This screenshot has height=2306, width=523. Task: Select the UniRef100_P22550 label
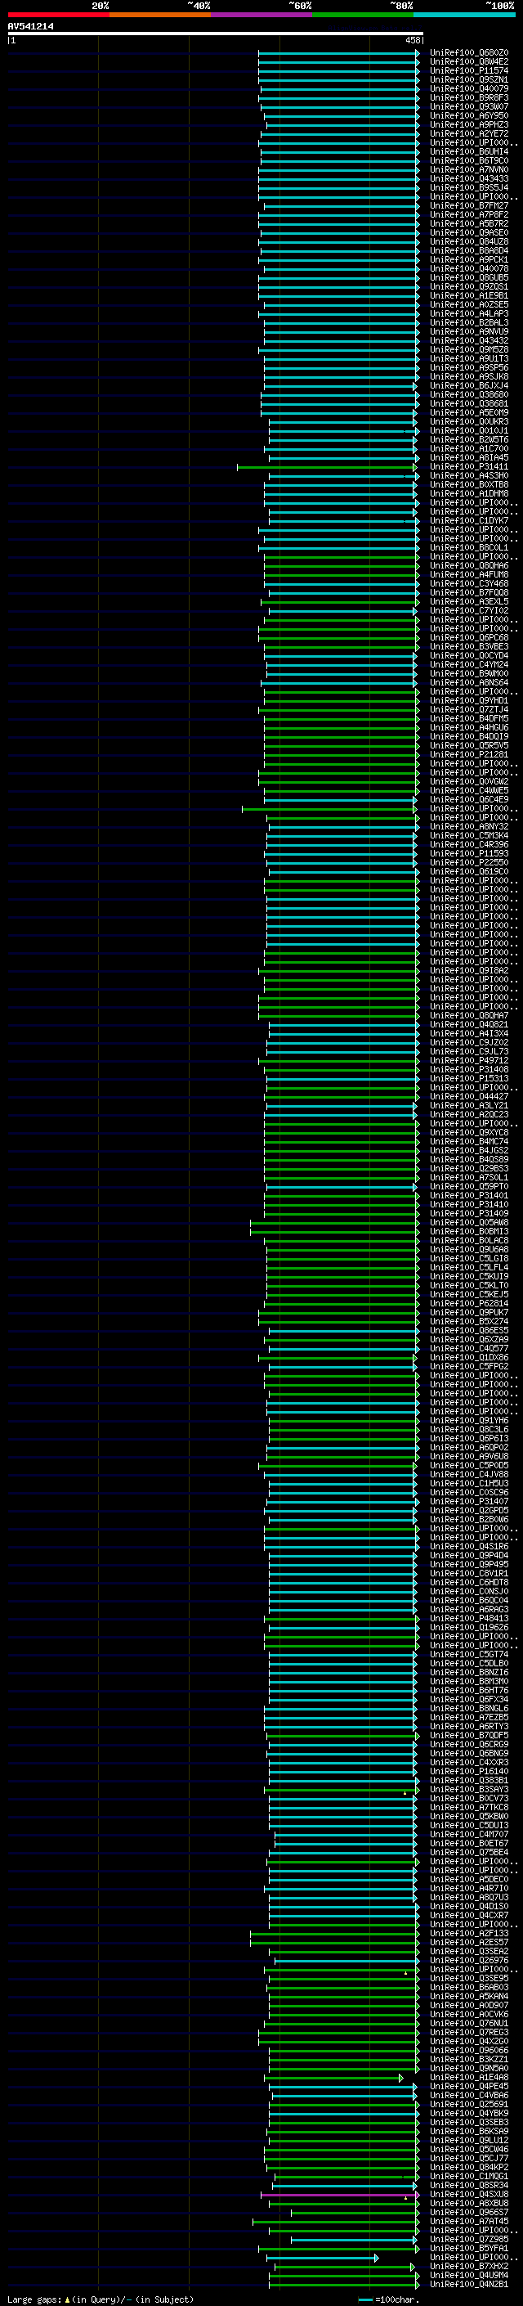469,862
